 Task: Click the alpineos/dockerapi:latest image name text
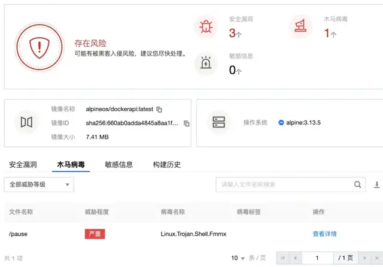click(120, 109)
